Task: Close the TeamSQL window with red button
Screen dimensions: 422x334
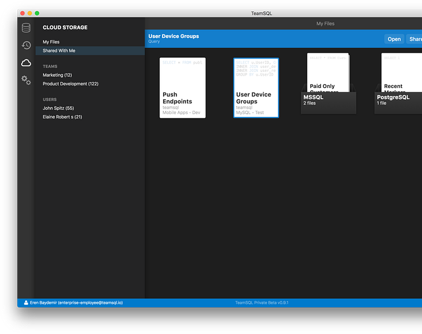Action: pyautogui.click(x=23, y=13)
